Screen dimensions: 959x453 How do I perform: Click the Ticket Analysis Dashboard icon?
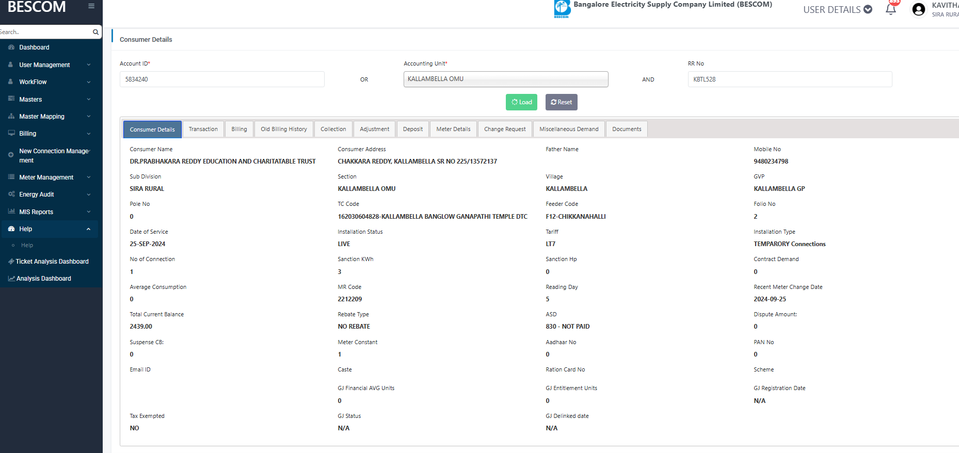coord(11,262)
